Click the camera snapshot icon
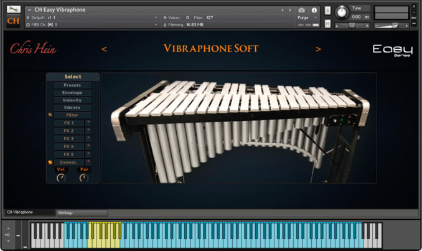 click(301, 10)
